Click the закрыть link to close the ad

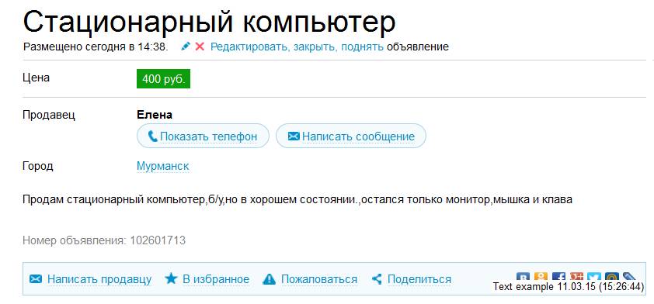click(315, 47)
